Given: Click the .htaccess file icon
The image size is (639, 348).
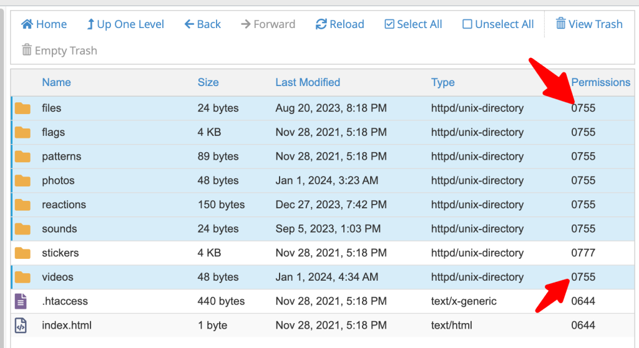Looking at the screenshot, I should [21, 301].
